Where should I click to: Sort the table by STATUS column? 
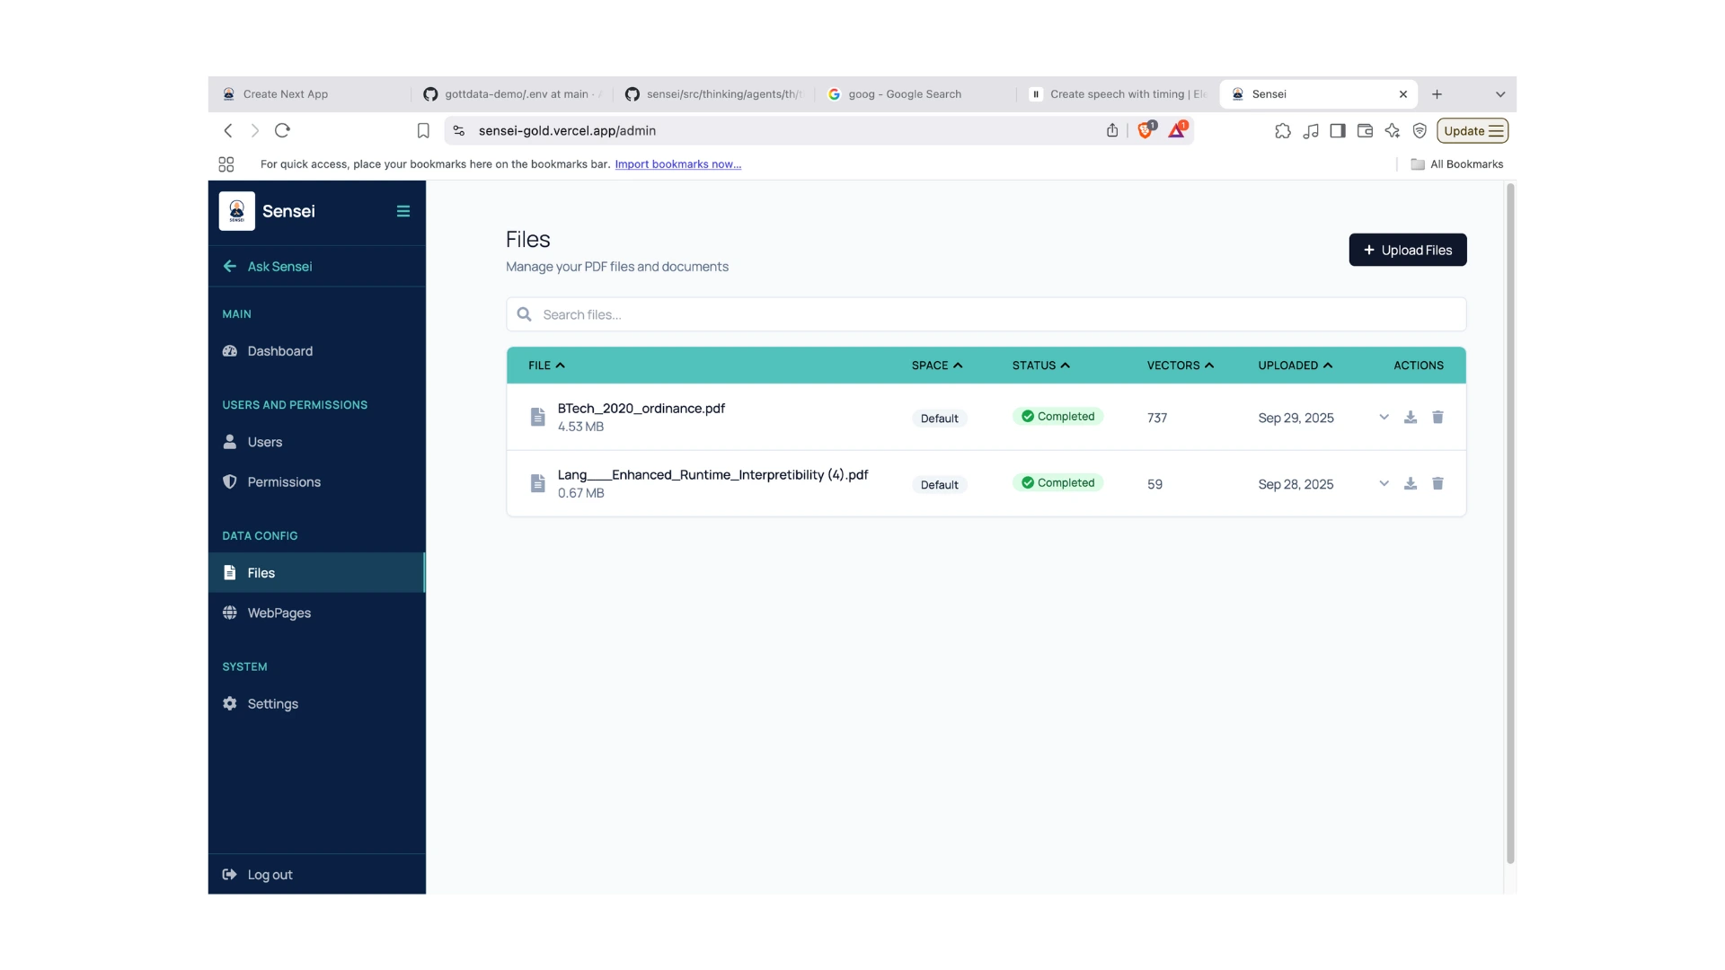pos(1041,366)
